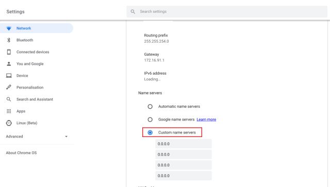The image size is (330, 187).
Task: Open the Network settings section
Action: tap(37, 28)
